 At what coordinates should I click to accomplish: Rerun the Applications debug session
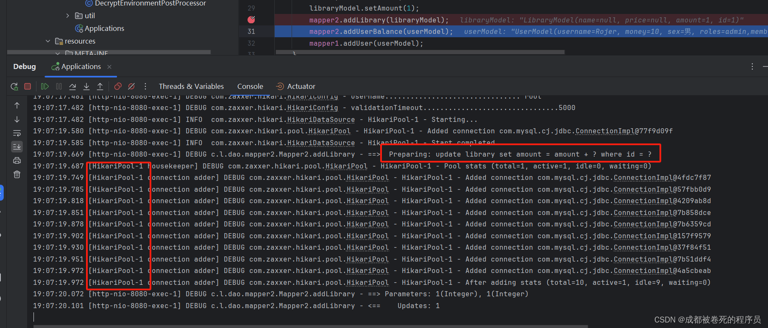14,86
